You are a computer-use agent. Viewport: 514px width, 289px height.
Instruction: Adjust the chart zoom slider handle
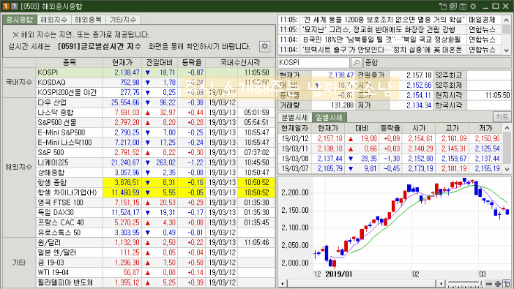click(481, 283)
